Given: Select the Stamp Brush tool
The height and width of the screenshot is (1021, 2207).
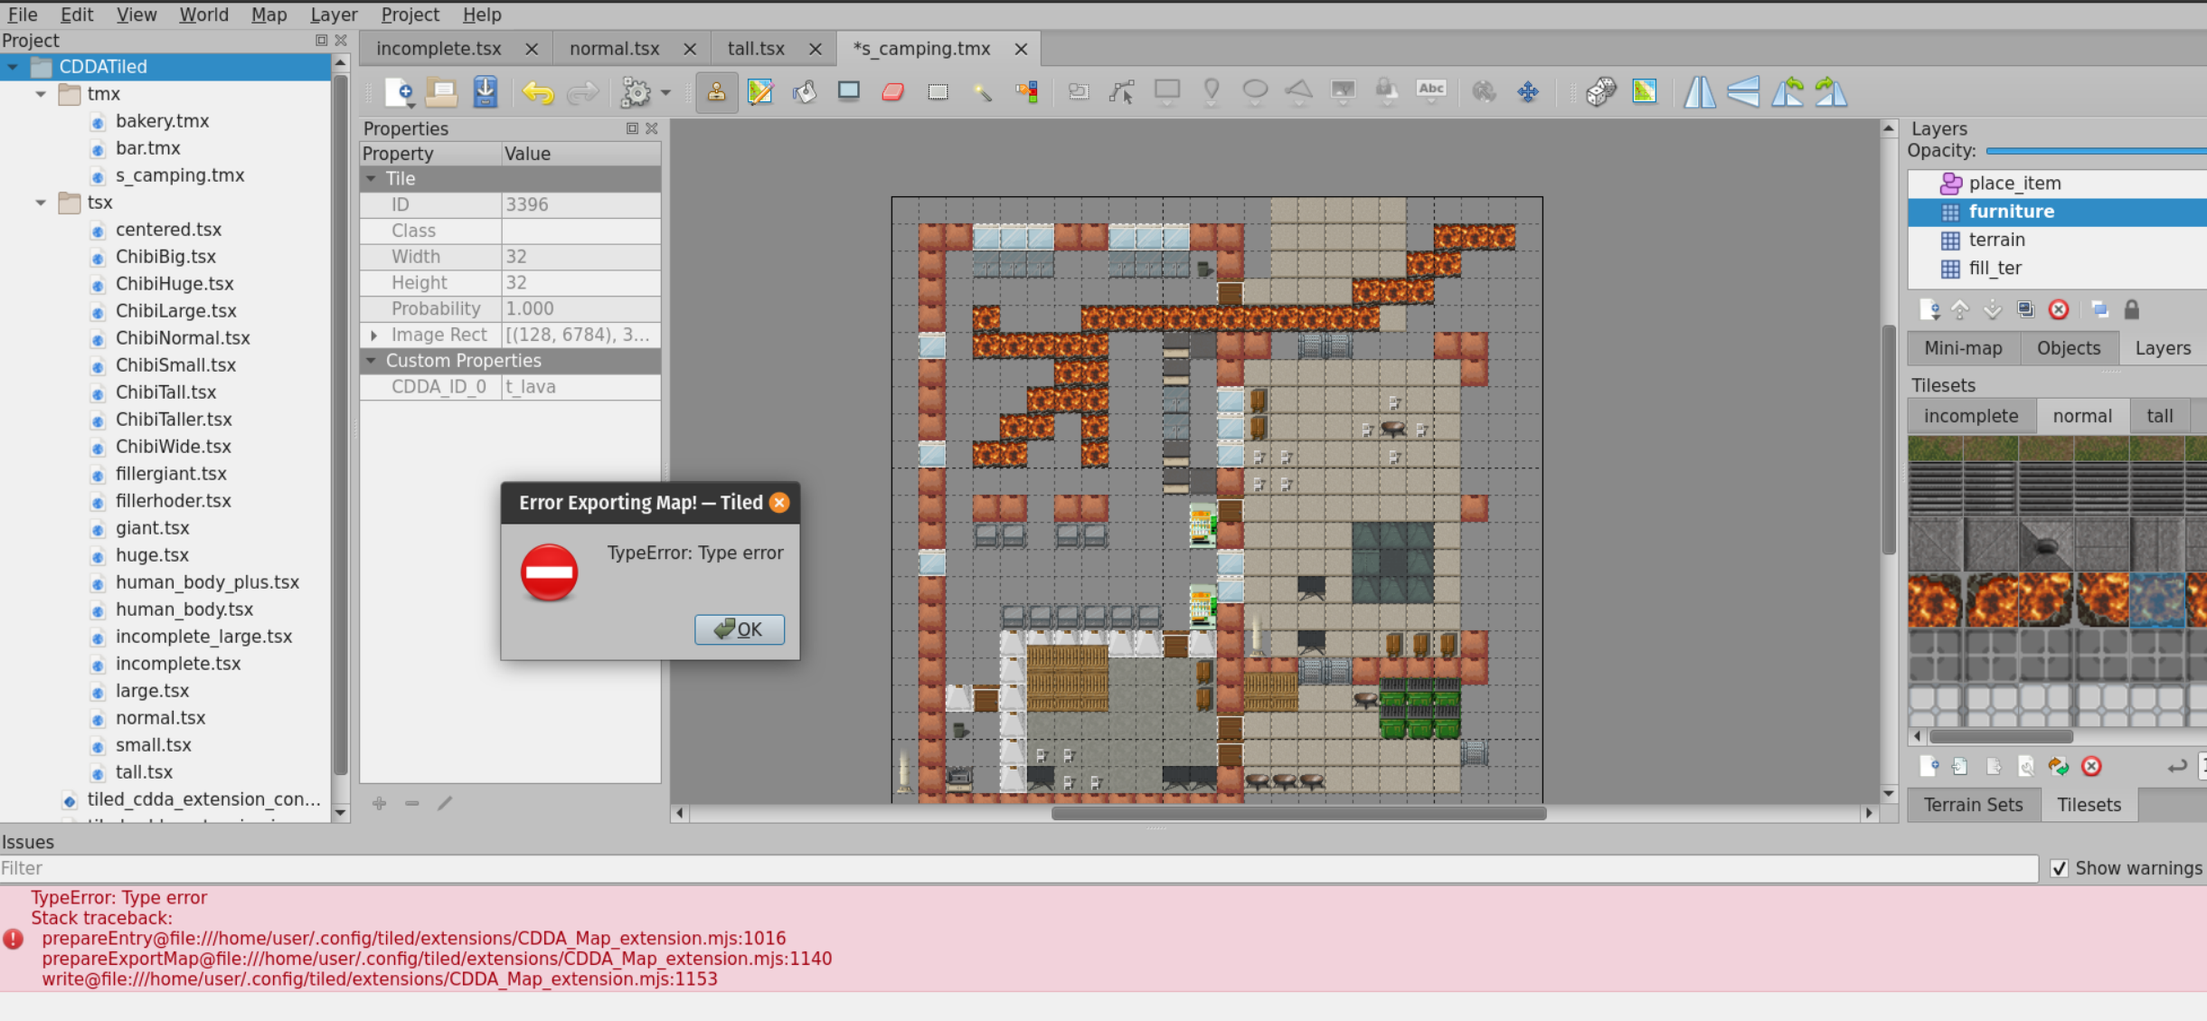Looking at the screenshot, I should tap(717, 91).
